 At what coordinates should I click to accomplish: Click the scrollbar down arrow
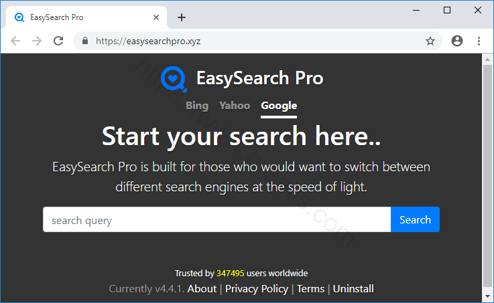[x=488, y=296]
